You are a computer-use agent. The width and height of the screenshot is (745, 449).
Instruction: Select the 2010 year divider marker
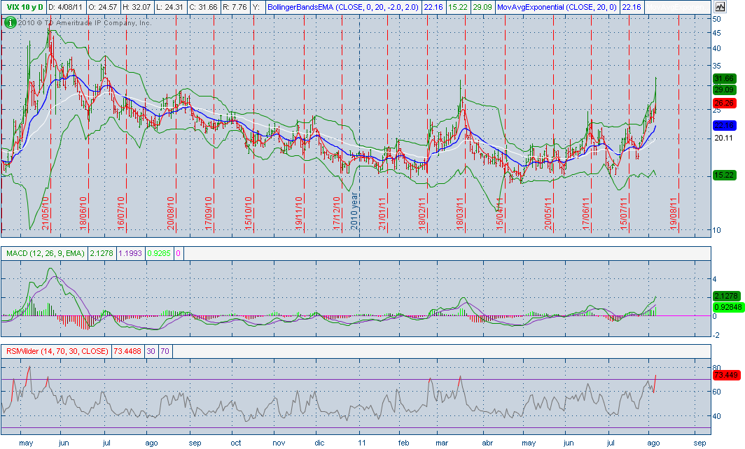[354, 211]
